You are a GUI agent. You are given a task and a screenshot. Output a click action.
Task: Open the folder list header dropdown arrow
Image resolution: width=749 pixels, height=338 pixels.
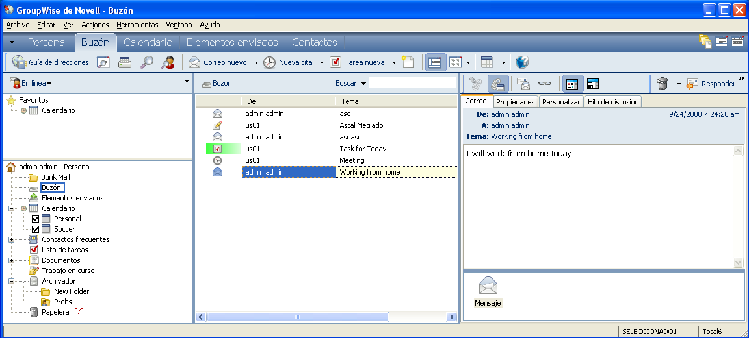click(x=187, y=81)
